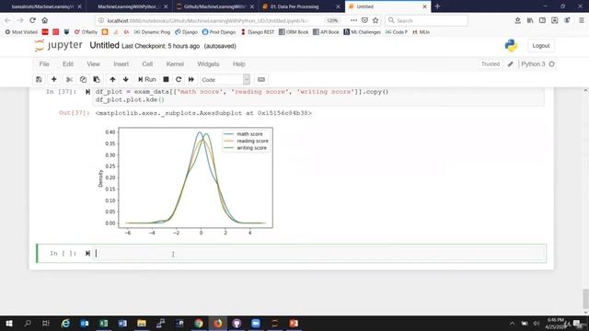This screenshot has height=331, width=589.
Task: Copy selected cells icon
Action: coord(83,80)
